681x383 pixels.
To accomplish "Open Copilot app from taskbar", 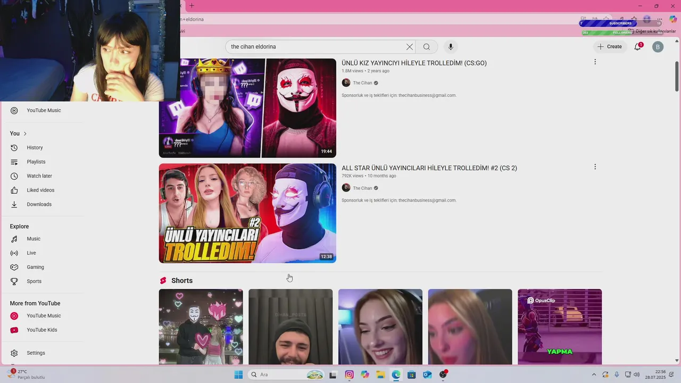I will (364, 374).
